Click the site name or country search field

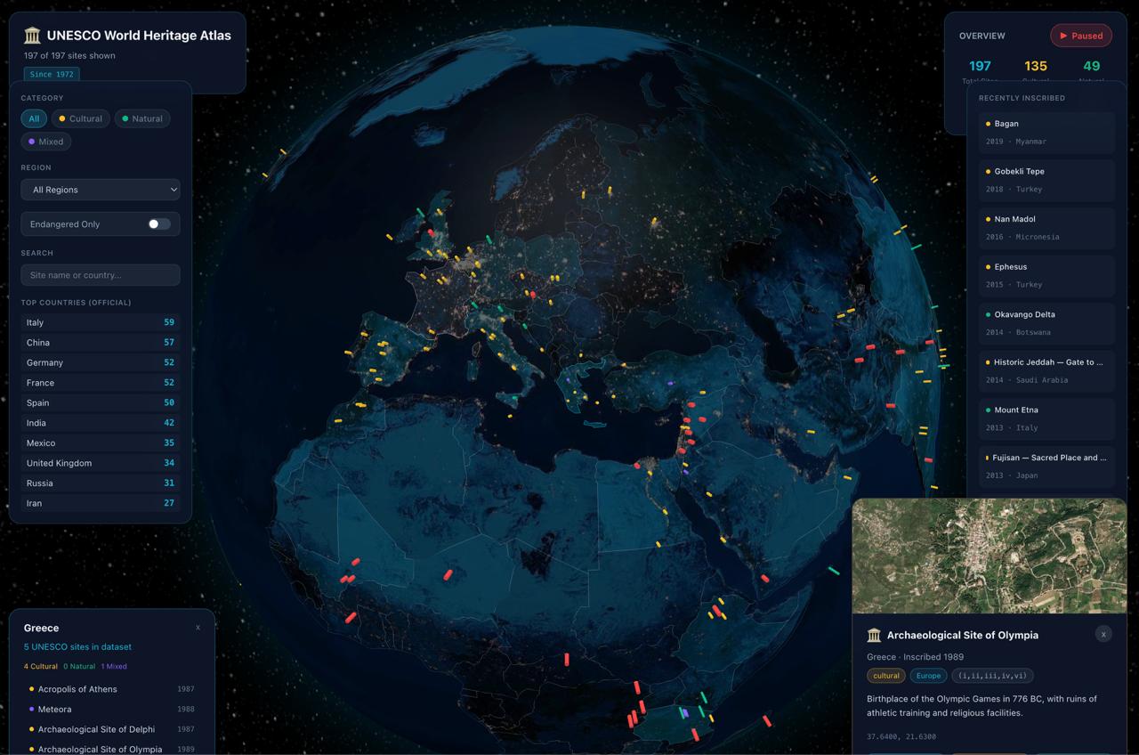(x=100, y=274)
